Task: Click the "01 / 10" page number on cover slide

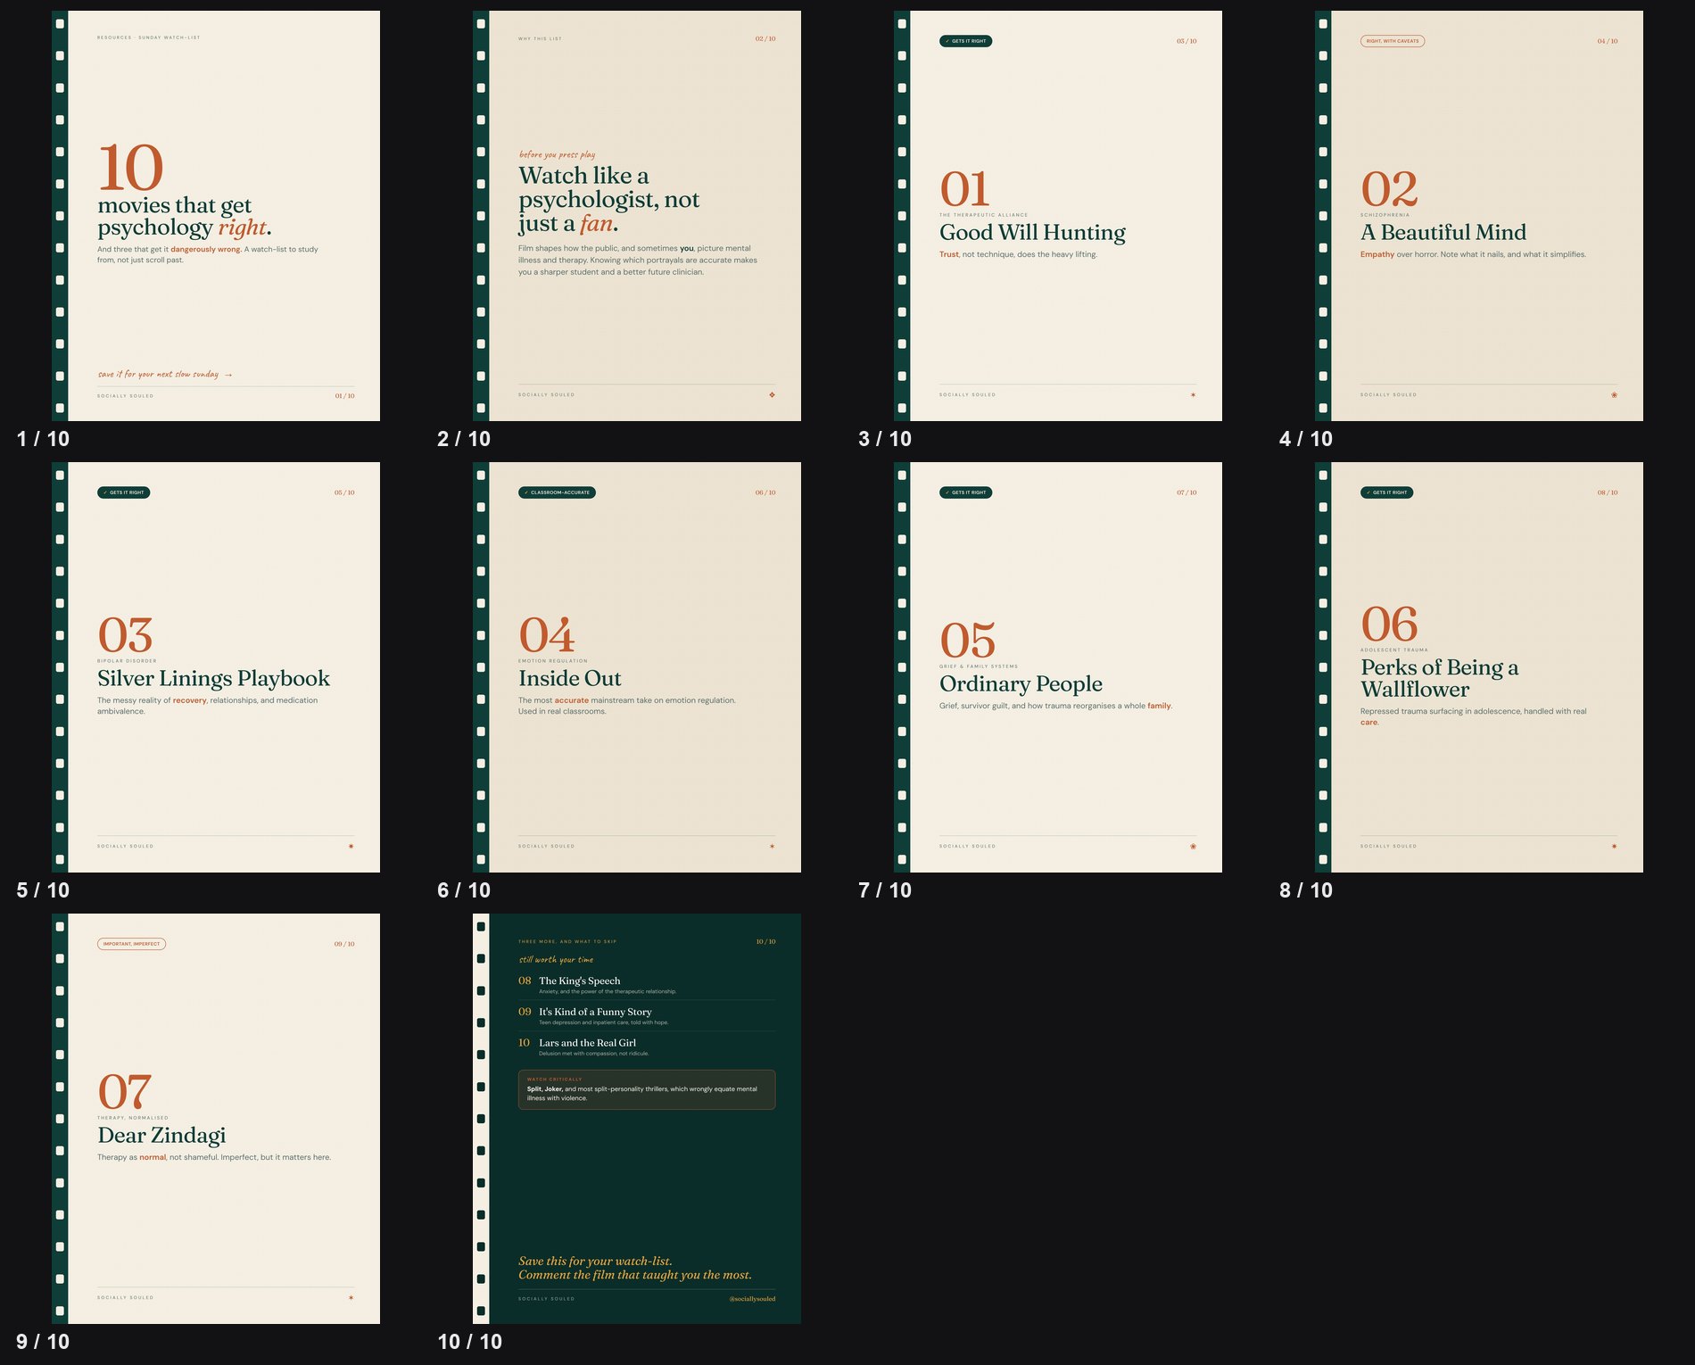Action: (x=344, y=396)
